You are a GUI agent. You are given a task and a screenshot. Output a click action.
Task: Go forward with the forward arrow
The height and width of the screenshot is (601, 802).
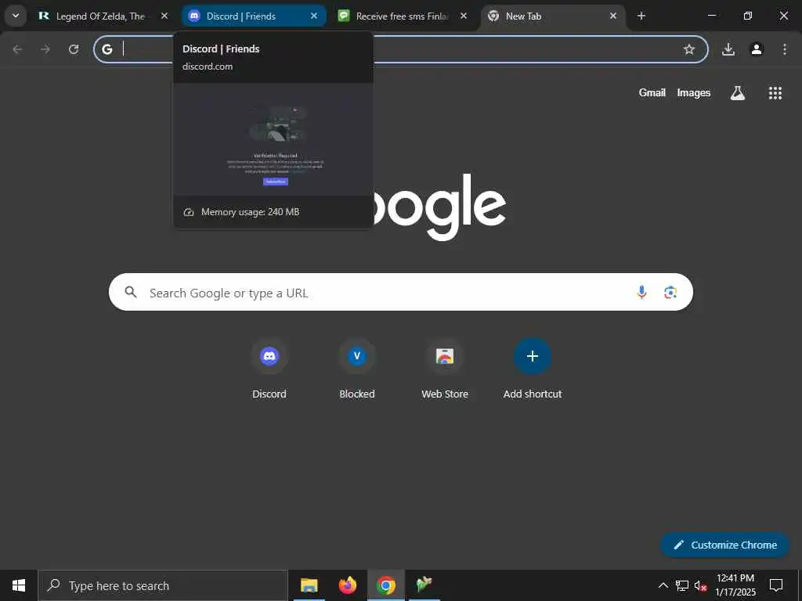(x=45, y=49)
